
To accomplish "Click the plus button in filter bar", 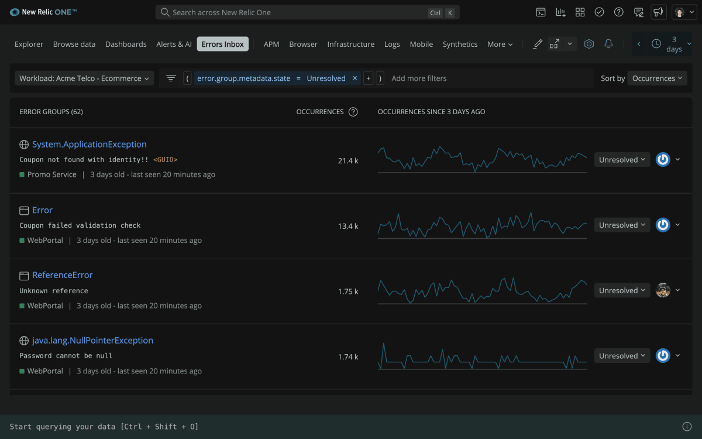I will (368, 78).
